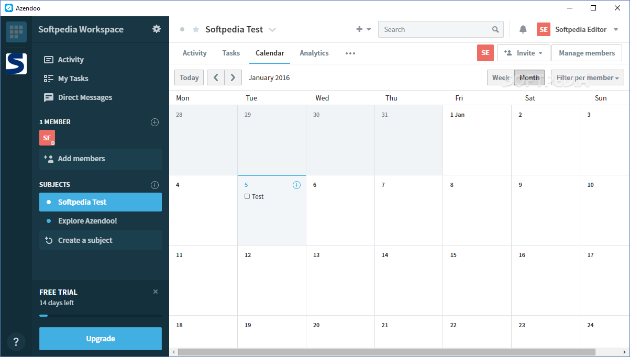Click the SE member badge near Invite
This screenshot has height=357, width=630.
point(485,53)
